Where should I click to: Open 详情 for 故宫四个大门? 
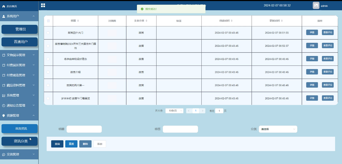[x=312, y=32]
